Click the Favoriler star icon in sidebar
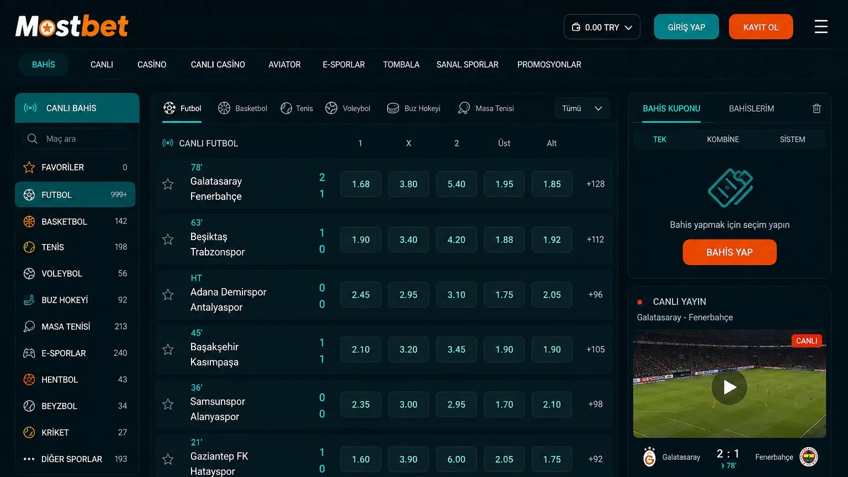The height and width of the screenshot is (477, 848). coord(29,167)
